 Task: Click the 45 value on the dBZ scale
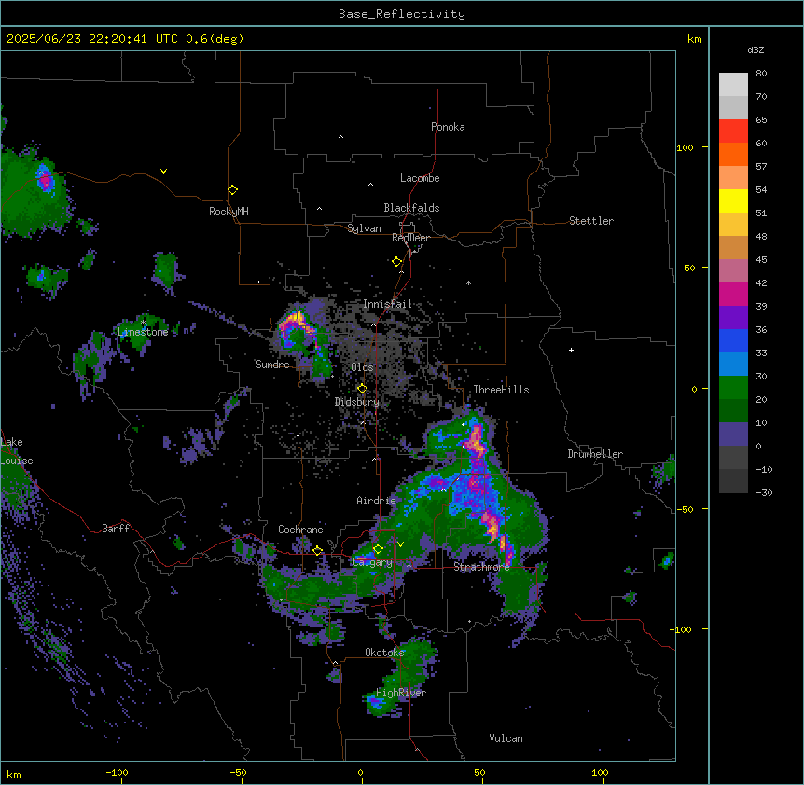click(x=761, y=259)
